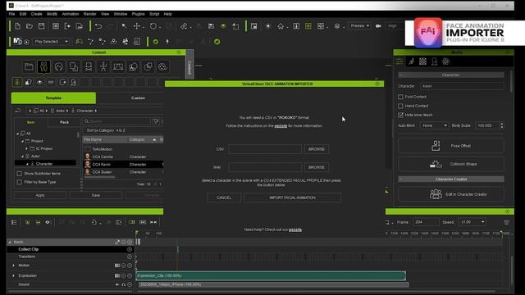This screenshot has height=295, width=525.
Task: Open the Speed x1.00 dropdown
Action: [x=472, y=222]
